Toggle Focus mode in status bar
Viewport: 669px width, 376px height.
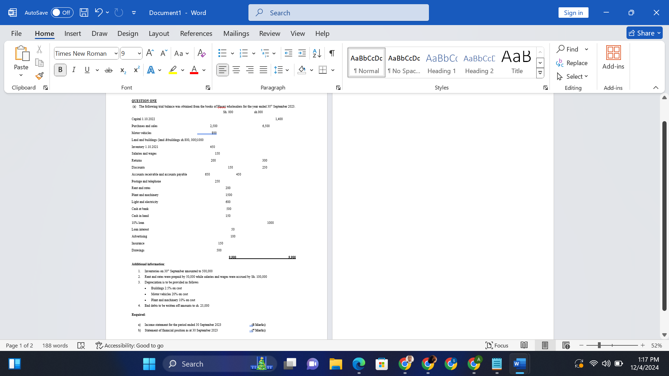coord(497,345)
